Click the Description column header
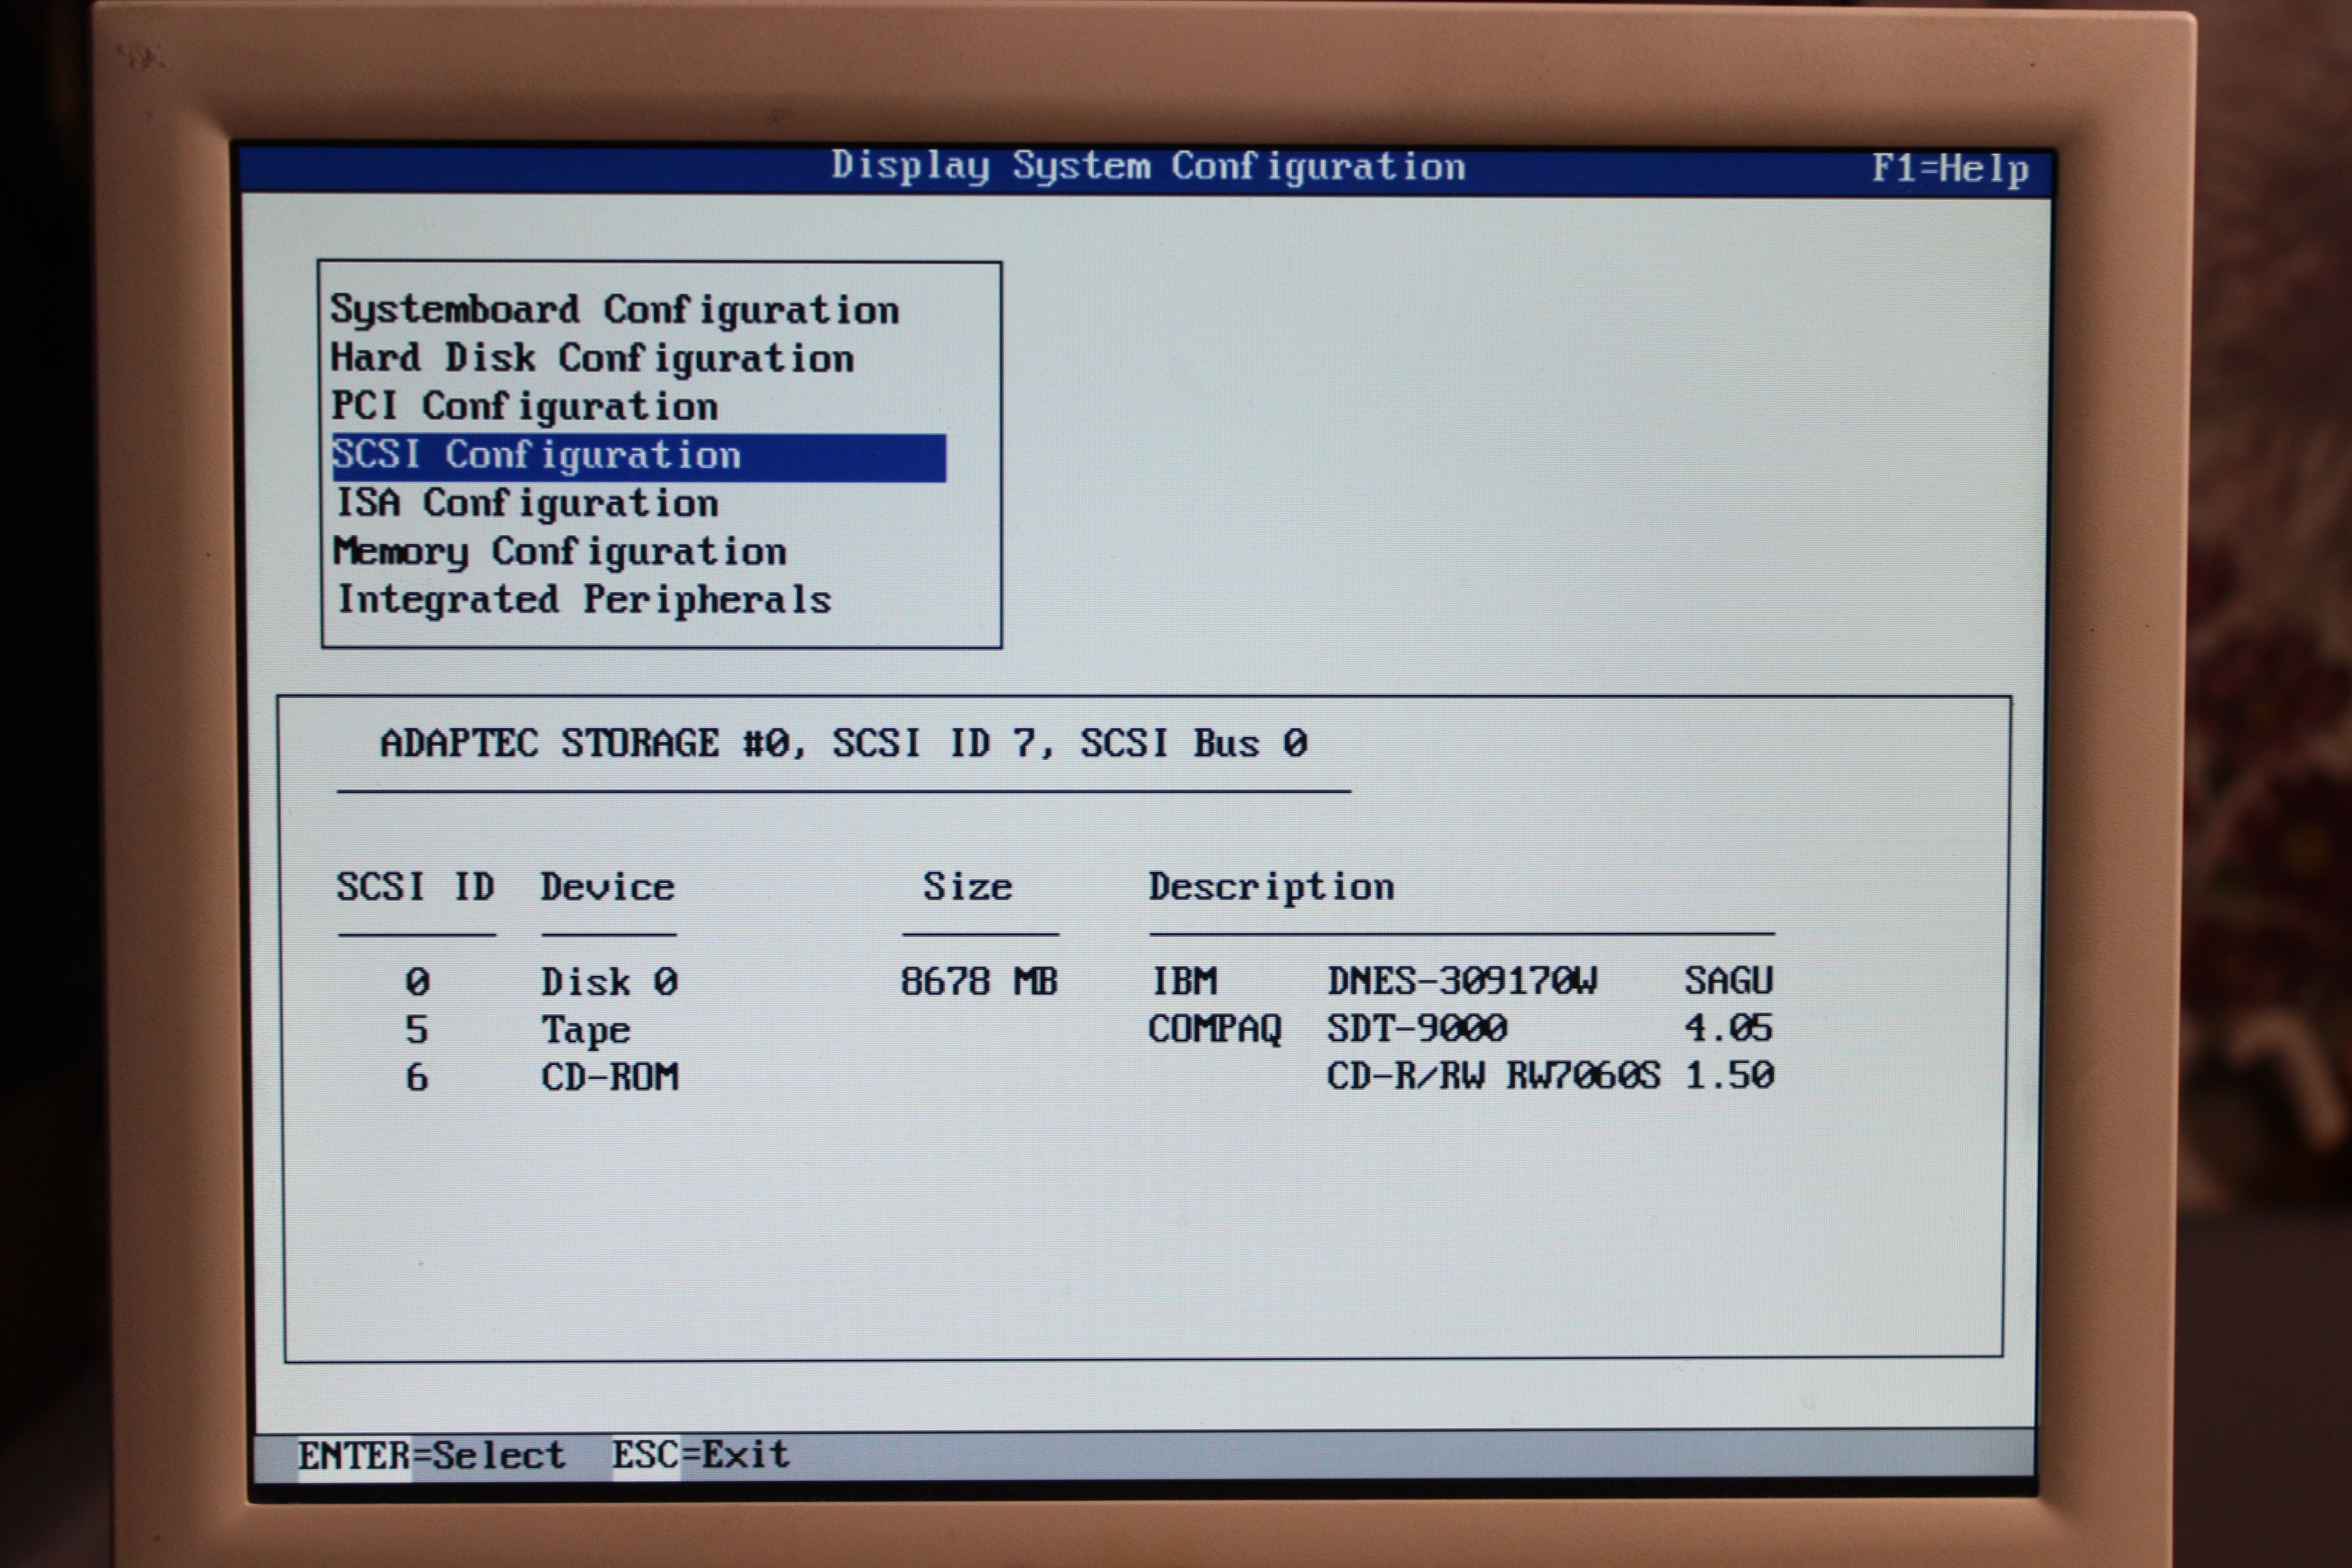The height and width of the screenshot is (1568, 2352). coord(1270,887)
